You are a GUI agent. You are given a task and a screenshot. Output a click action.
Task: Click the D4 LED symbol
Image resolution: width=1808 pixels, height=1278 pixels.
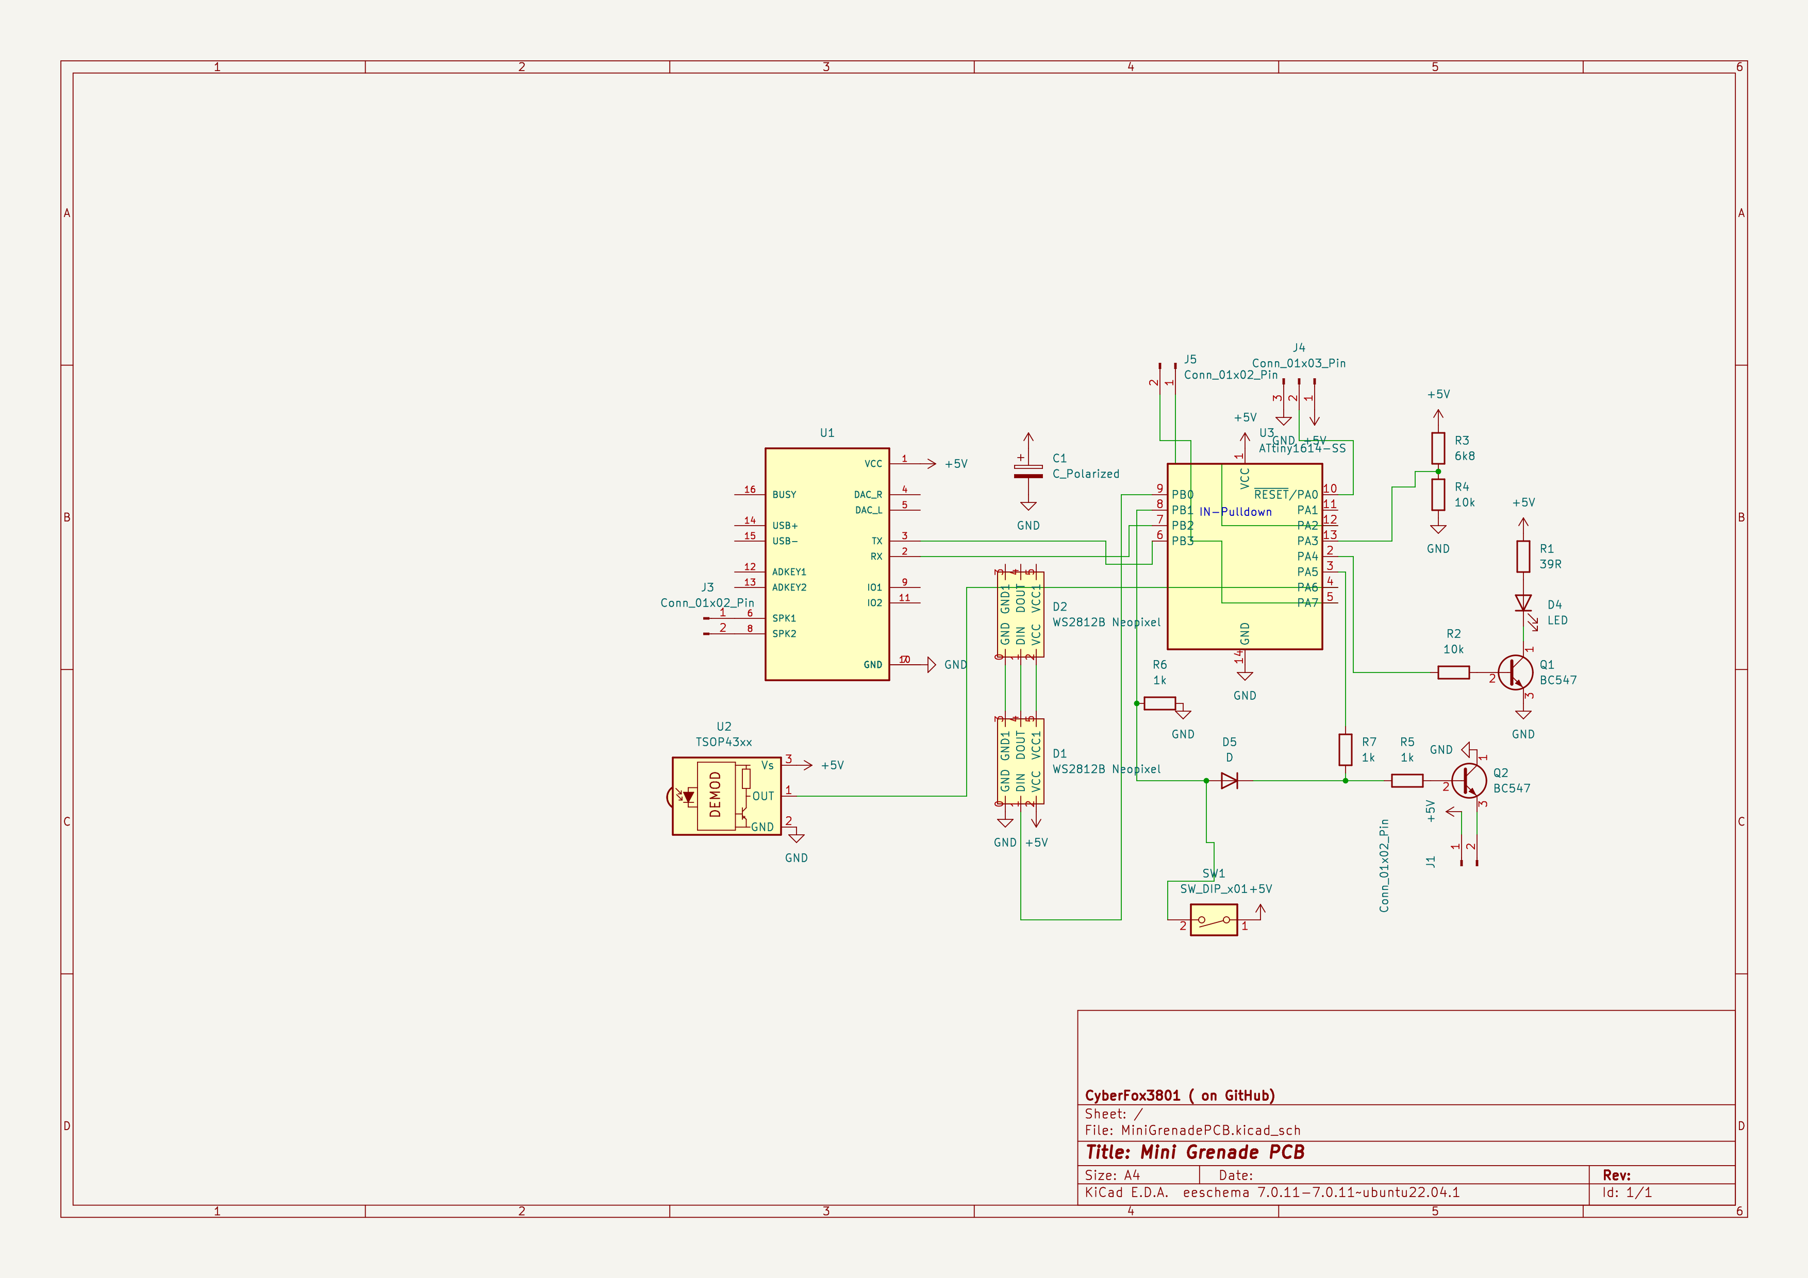coord(1523,603)
